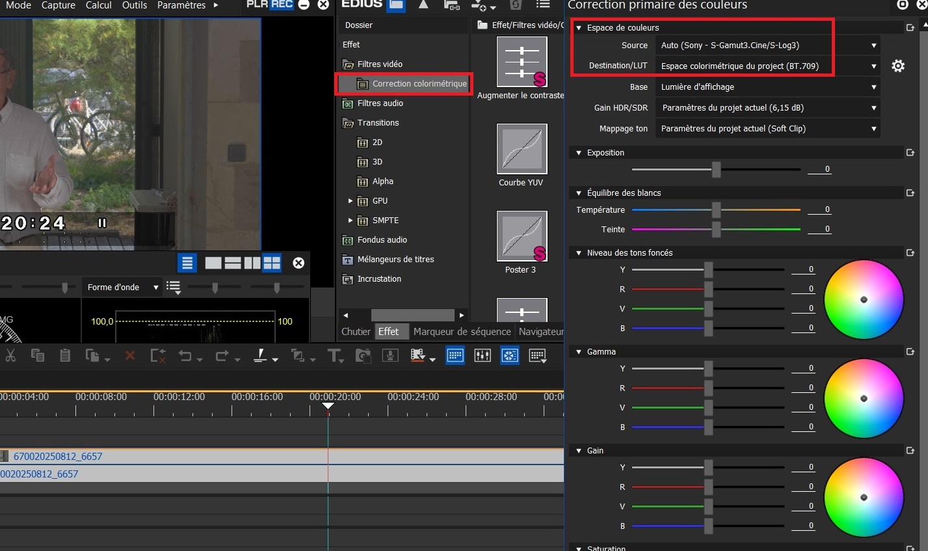Click the Pause button on preview timecode

pyautogui.click(x=102, y=223)
